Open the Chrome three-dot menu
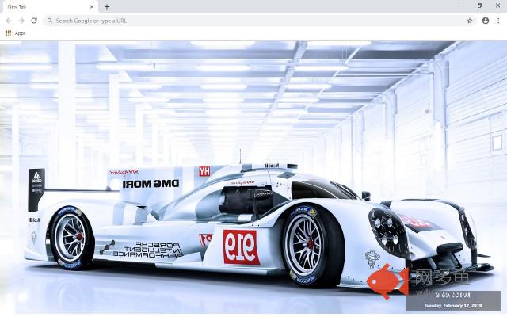Image resolution: width=507 pixels, height=317 pixels. click(x=498, y=21)
